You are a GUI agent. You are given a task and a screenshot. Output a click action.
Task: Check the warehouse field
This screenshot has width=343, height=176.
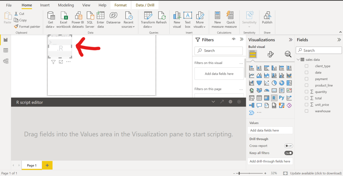tap(306, 111)
